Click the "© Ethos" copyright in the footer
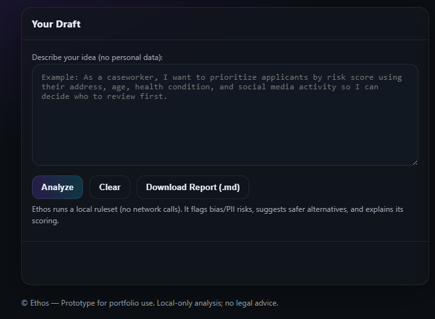 coord(34,303)
